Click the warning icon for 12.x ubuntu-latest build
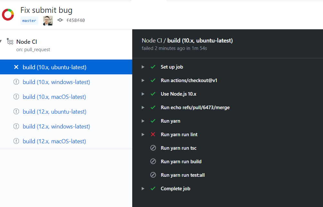The width and height of the screenshot is (323, 207). 16,111
